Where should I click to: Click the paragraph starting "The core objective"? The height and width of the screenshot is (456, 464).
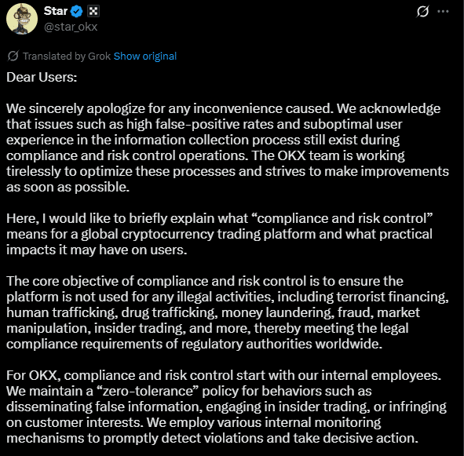click(x=228, y=312)
